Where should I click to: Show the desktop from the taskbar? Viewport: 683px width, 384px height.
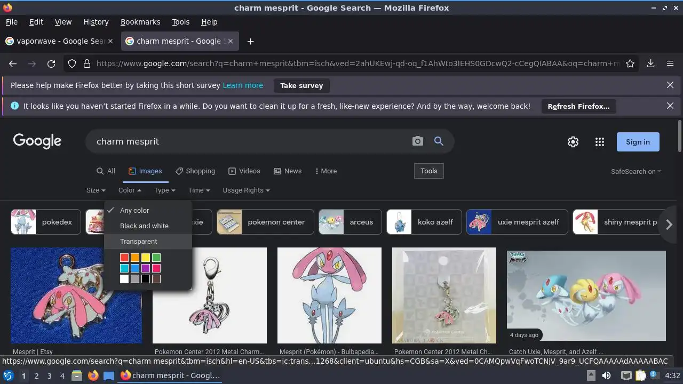point(109,375)
